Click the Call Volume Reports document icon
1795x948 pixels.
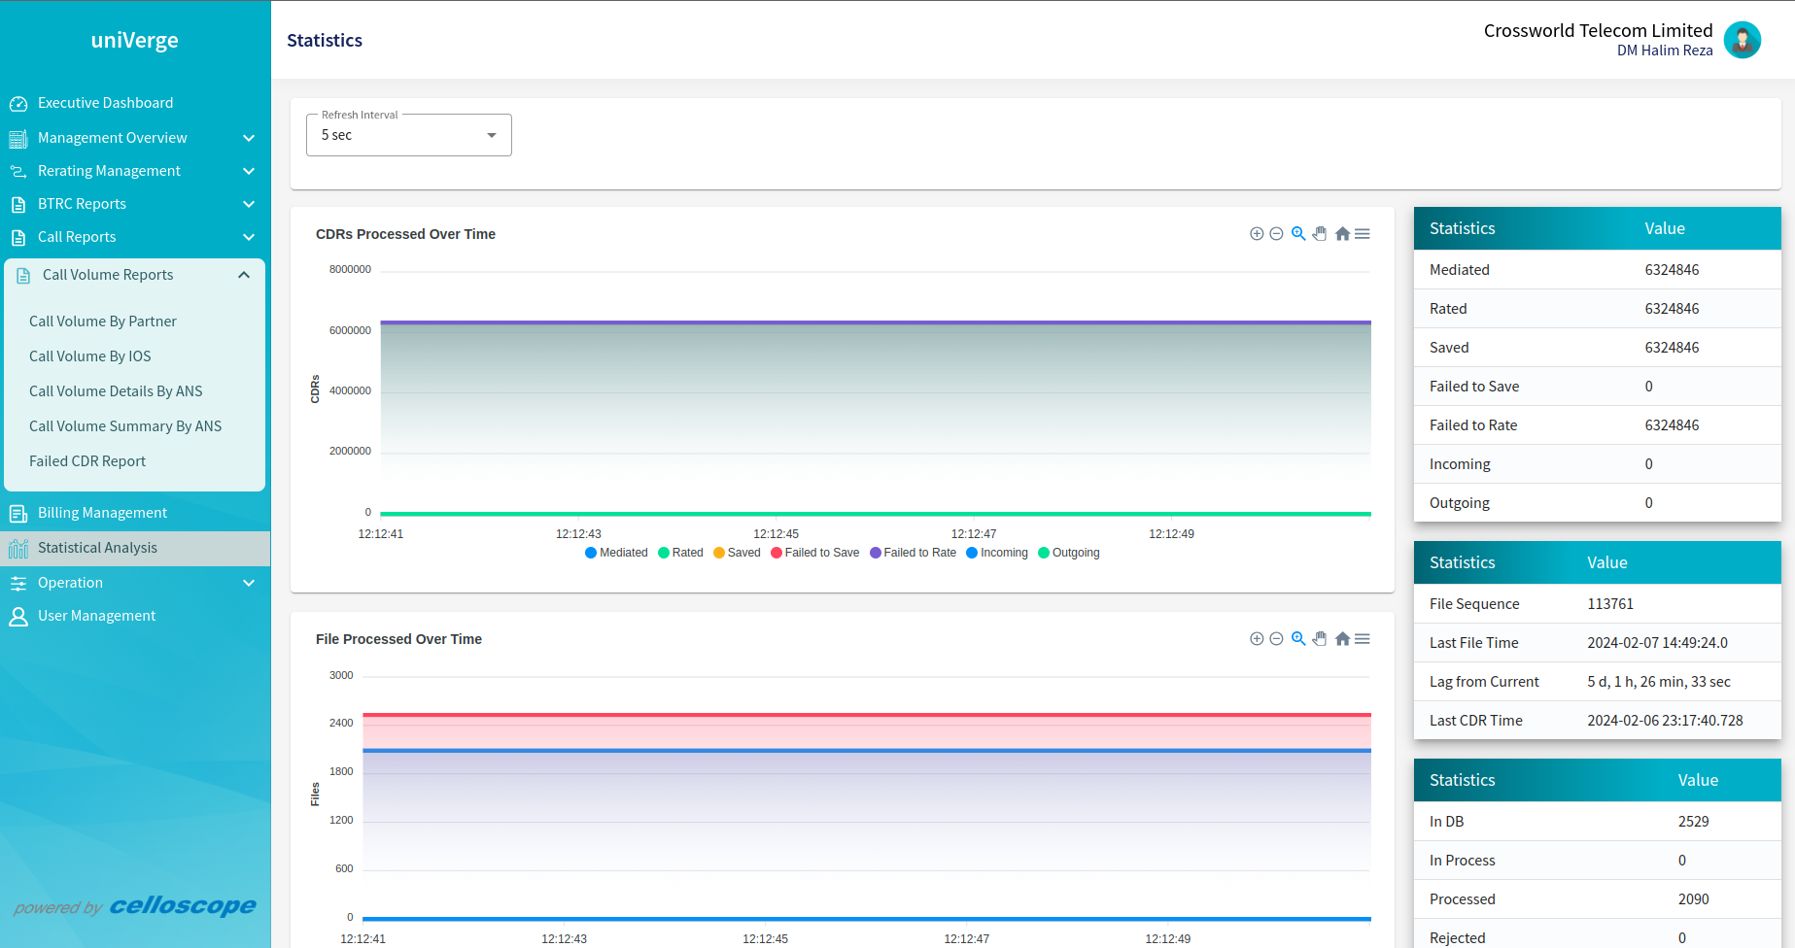(23, 275)
